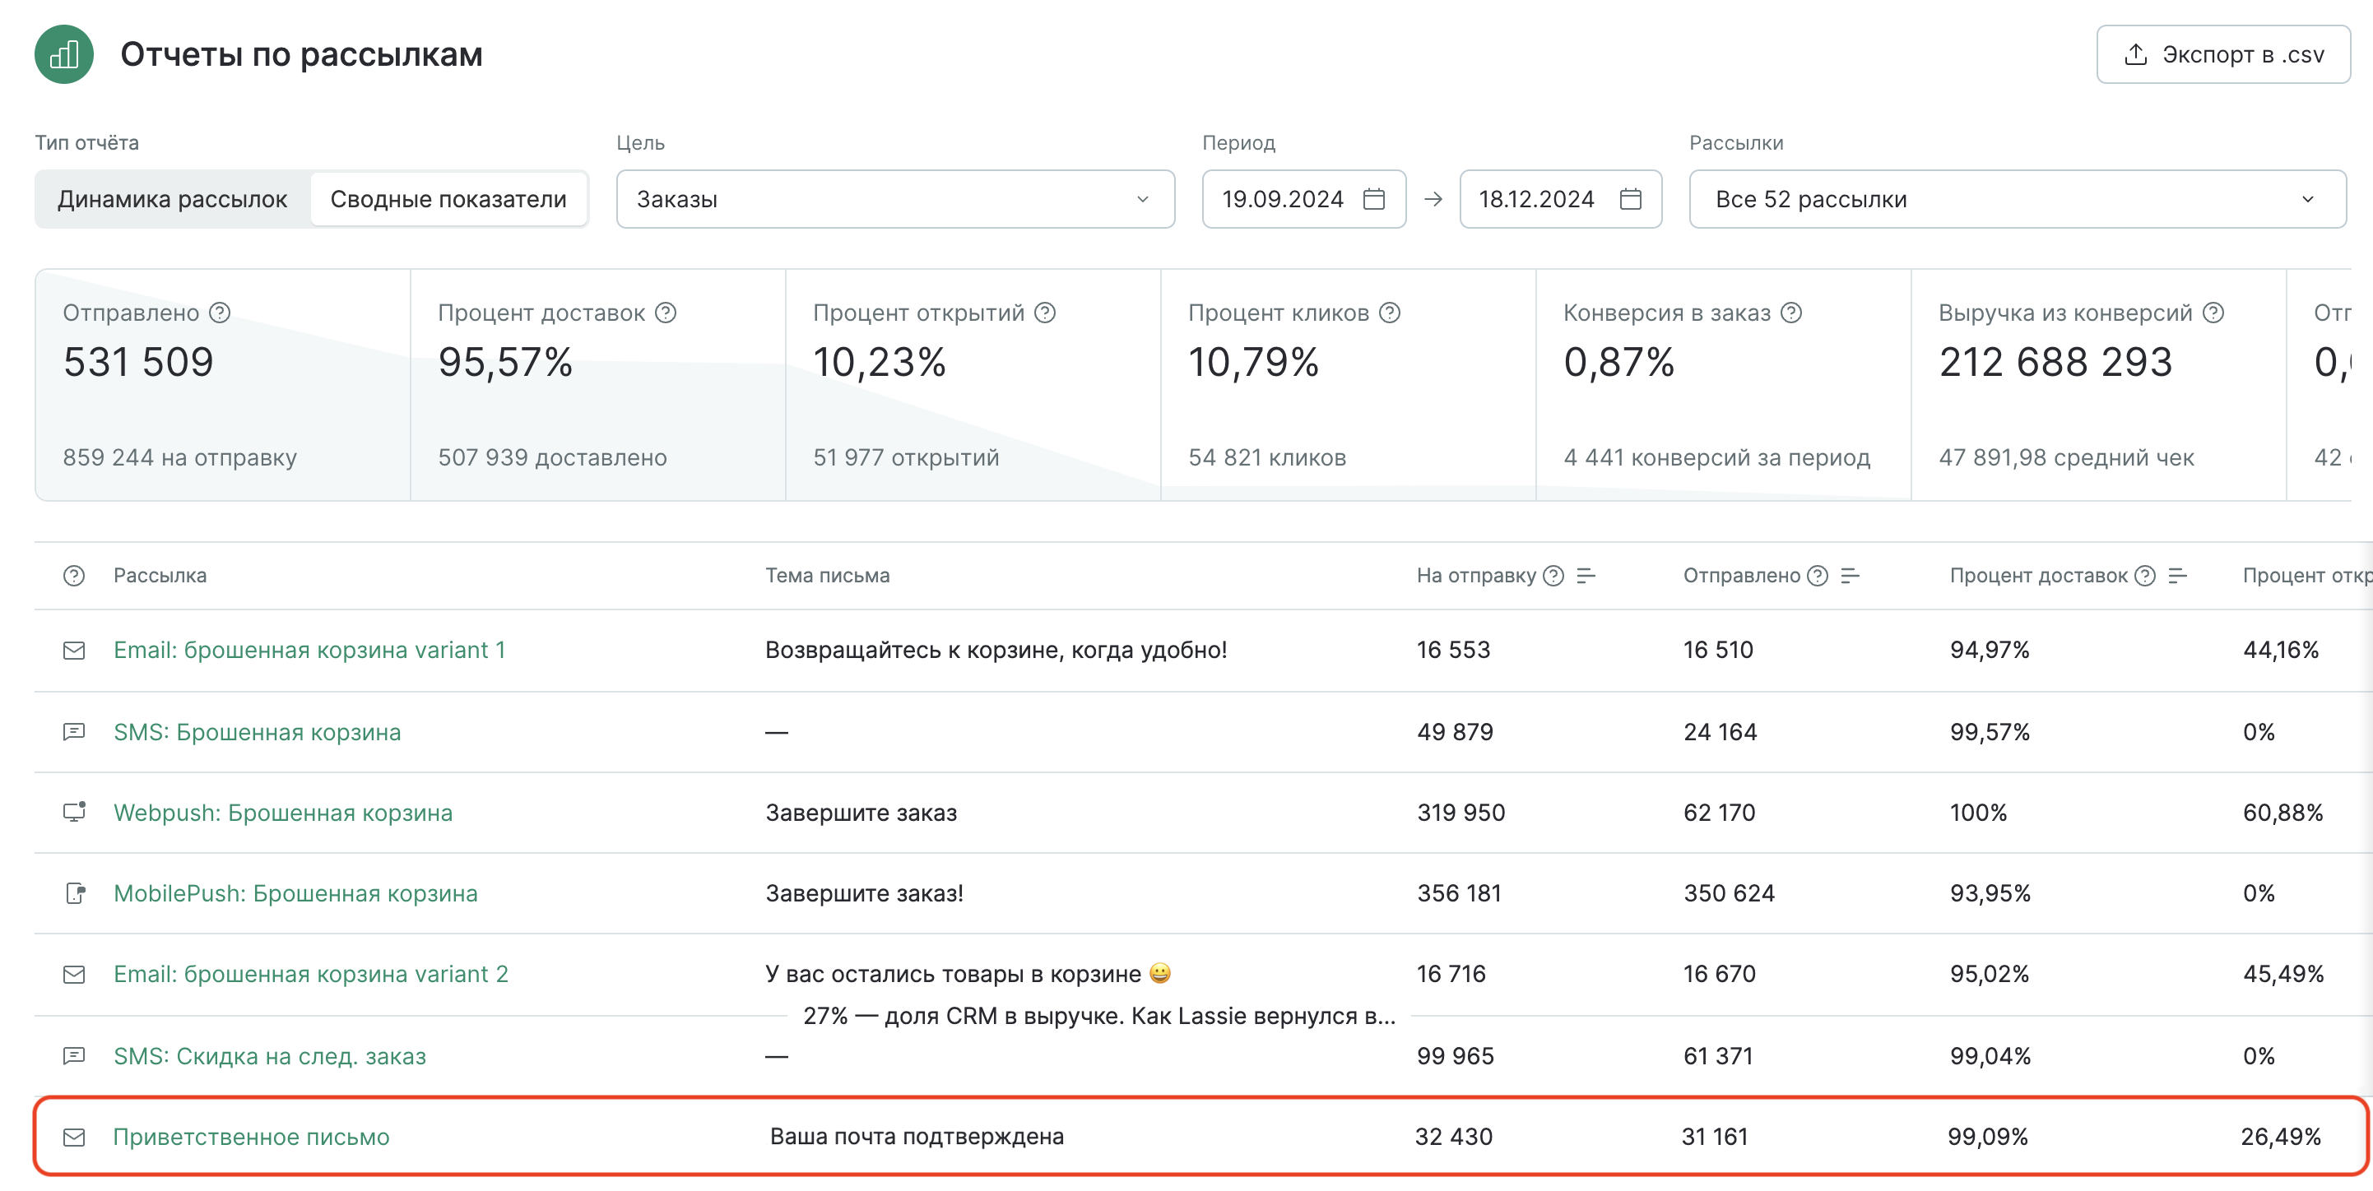Click the help icon beside the Рассылка column header
2373x1191 pixels.
click(74, 576)
